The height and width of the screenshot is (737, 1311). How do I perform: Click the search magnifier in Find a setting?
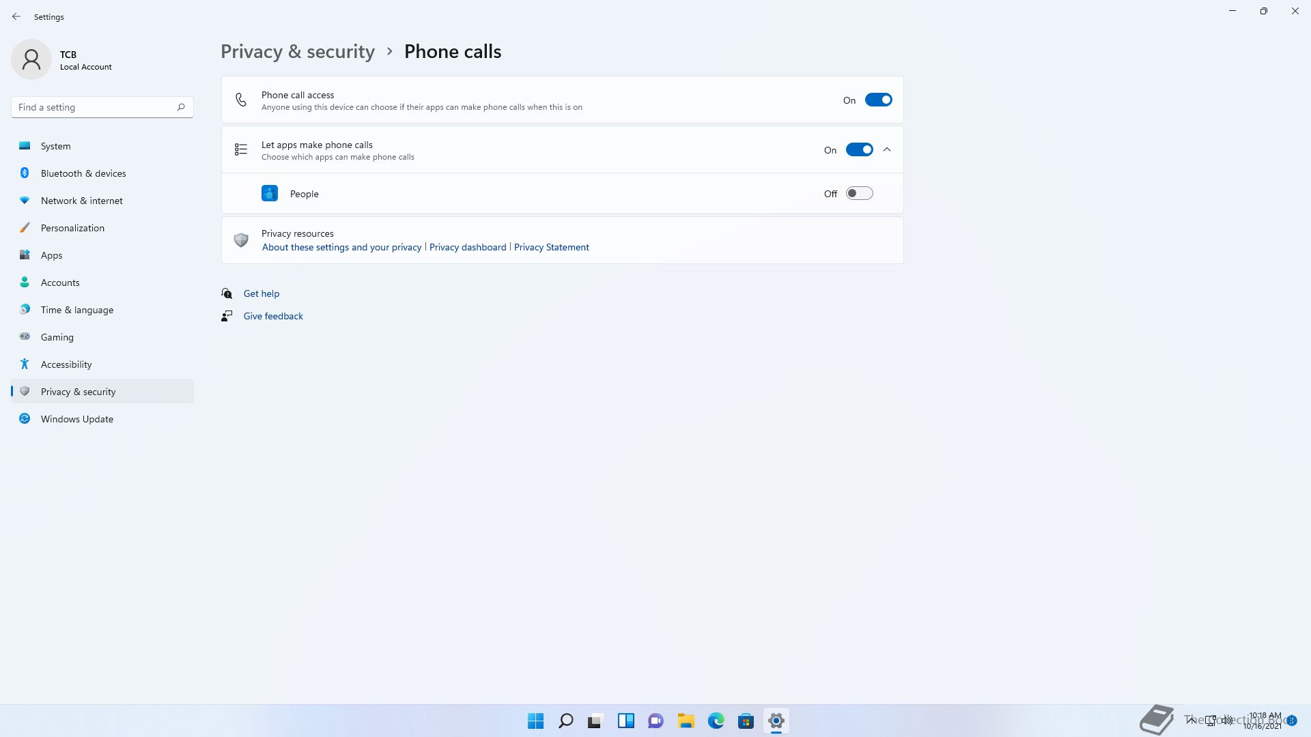tap(181, 107)
